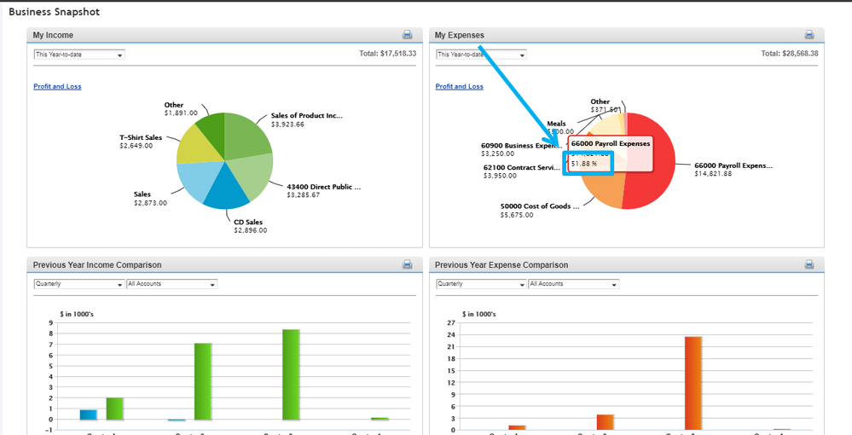Image resolution: width=852 pixels, height=435 pixels.
Task: Open the income comparison Quarterly dropdown
Action: [x=79, y=284]
